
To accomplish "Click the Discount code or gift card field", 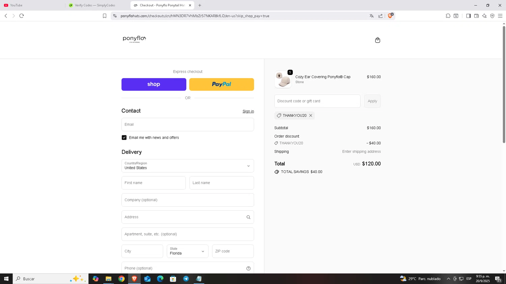I will [x=317, y=101].
